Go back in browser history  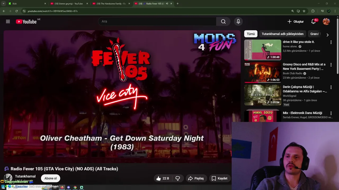click(x=4, y=11)
